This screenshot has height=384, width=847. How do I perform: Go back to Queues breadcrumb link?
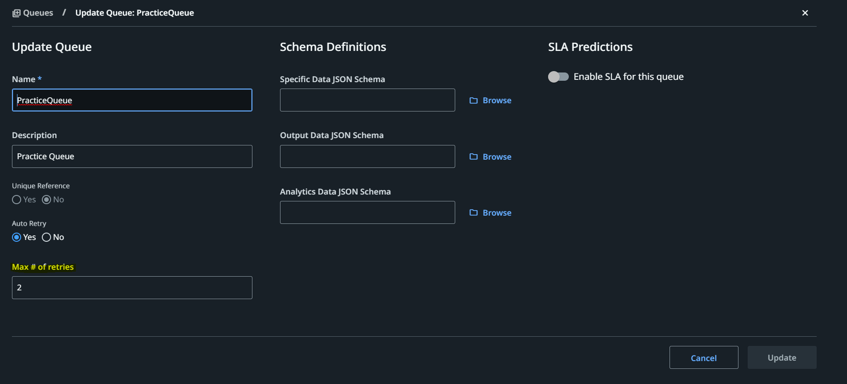[x=38, y=13]
